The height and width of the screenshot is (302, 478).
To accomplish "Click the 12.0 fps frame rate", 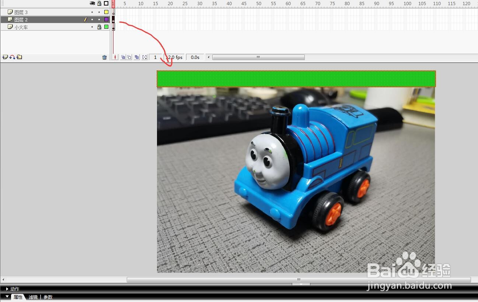I will coord(174,57).
